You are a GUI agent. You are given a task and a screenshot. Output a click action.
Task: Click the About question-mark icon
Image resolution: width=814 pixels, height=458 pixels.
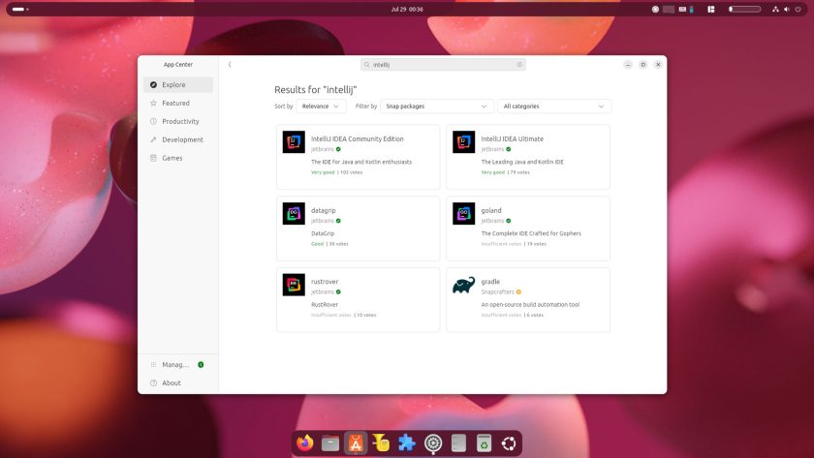click(153, 382)
